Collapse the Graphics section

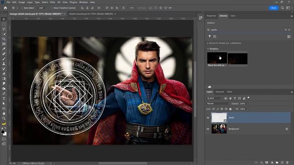(208, 49)
